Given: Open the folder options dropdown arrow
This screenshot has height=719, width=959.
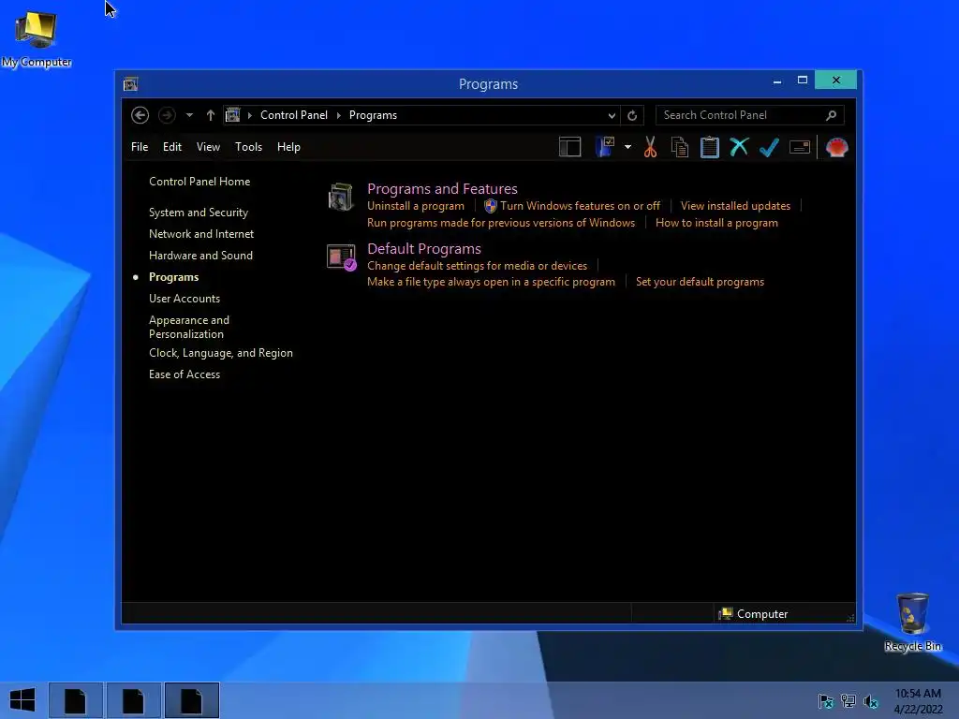Looking at the screenshot, I should (x=627, y=147).
